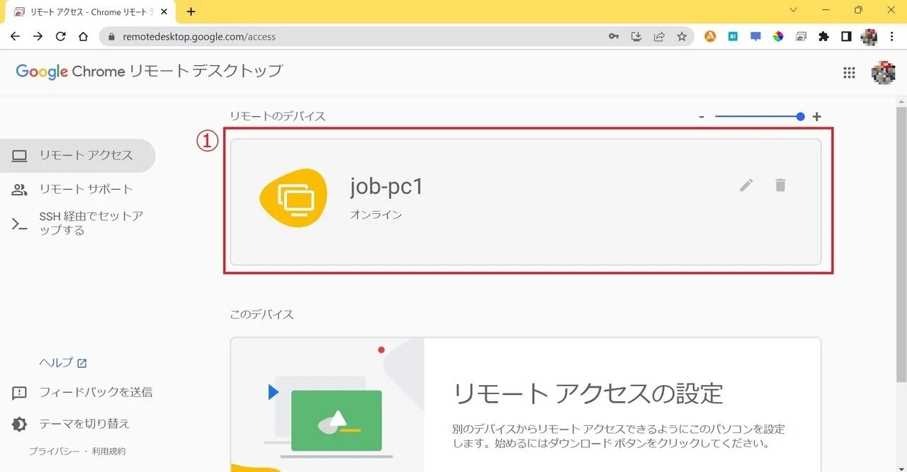Click the install app icon in address bar
This screenshot has width=907, height=472.
636,37
